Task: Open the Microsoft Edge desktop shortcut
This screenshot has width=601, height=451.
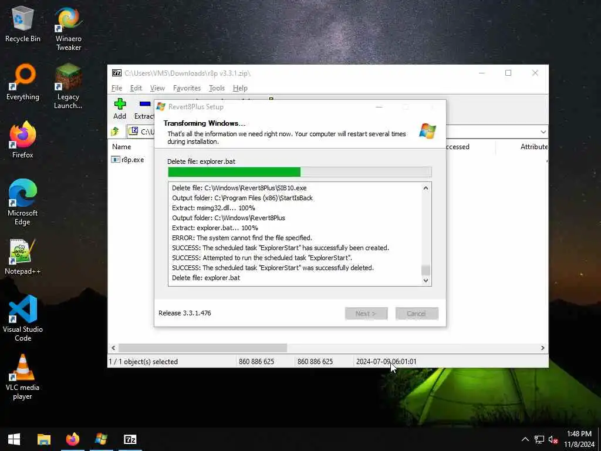Action: coord(23,202)
